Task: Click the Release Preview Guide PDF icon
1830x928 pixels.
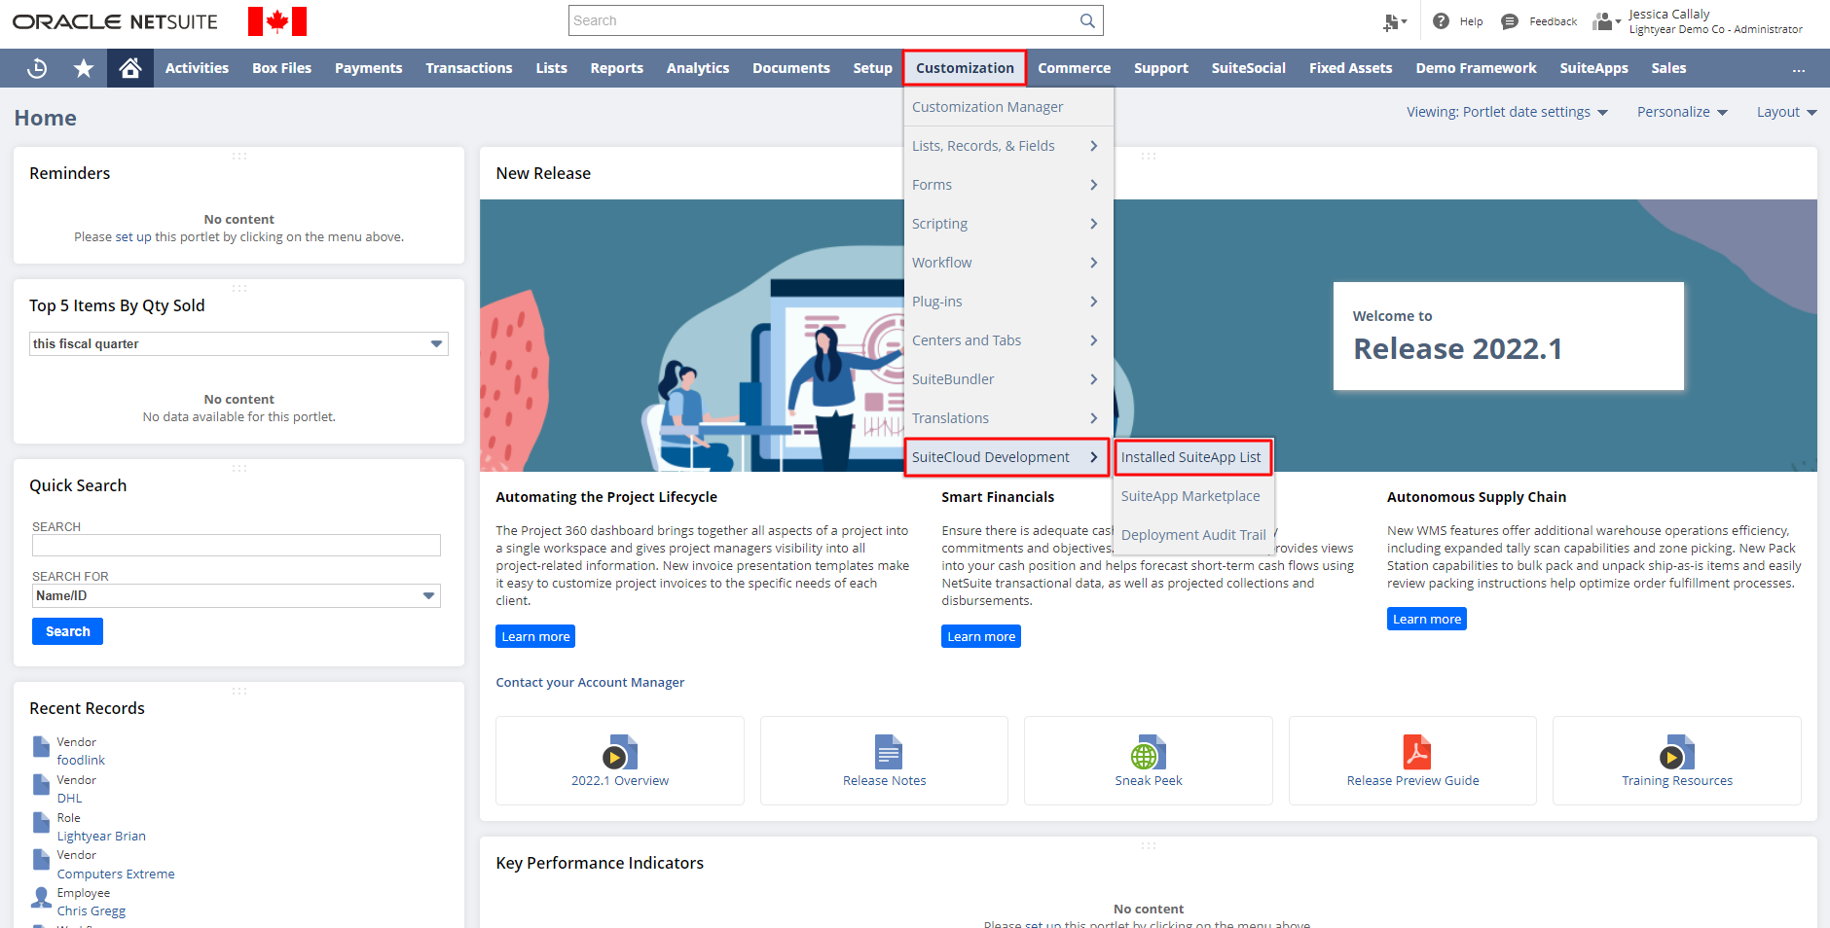Action: click(x=1416, y=753)
